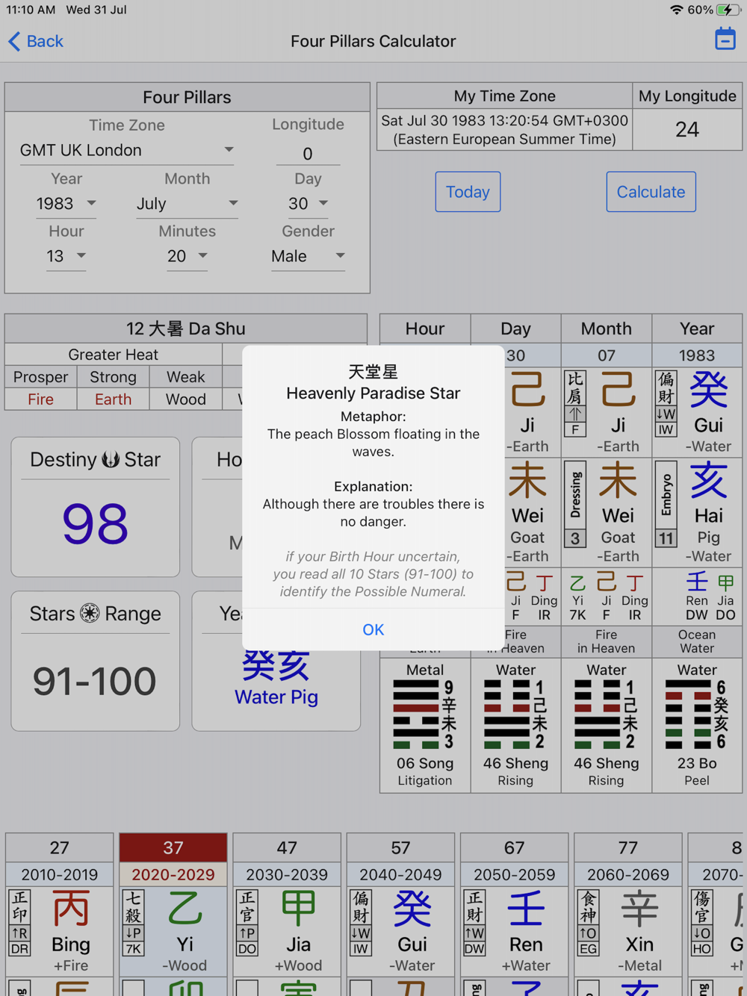
Task: Tap the Month pillar F friend badge
Action: pos(575,429)
